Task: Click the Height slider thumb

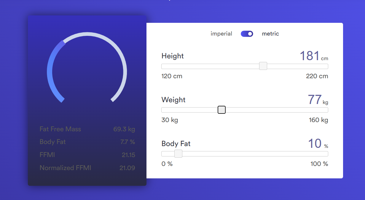Action: tap(263, 66)
